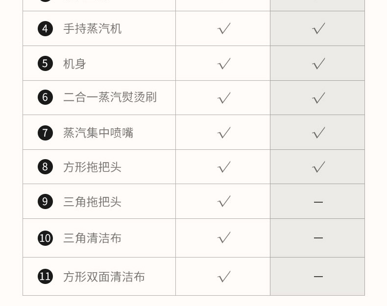
Task: Select the number 6 black badge
Action: (x=45, y=97)
